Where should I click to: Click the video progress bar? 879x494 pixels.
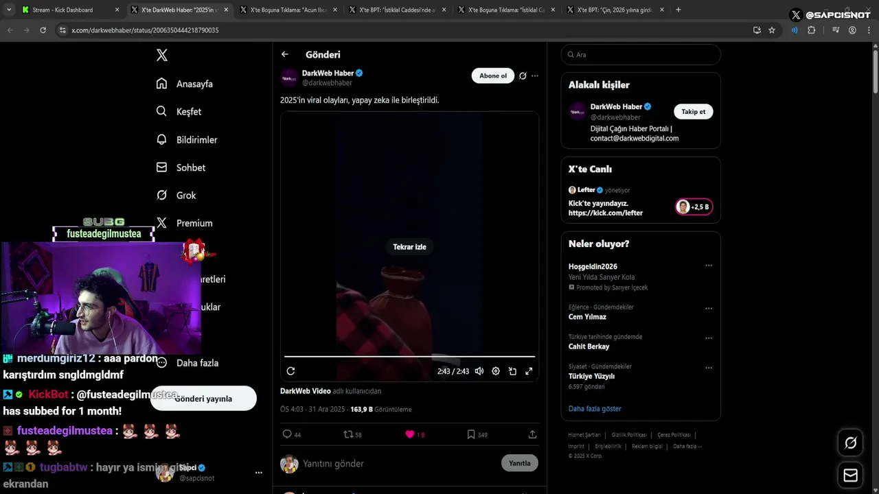point(409,357)
